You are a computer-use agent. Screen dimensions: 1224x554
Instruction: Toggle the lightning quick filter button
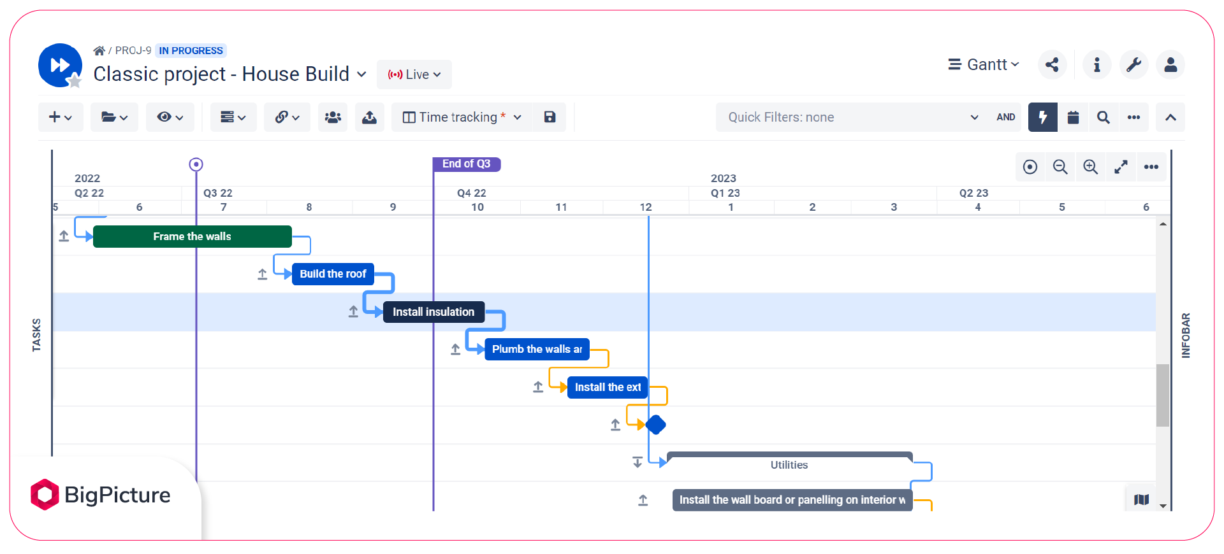pyautogui.click(x=1042, y=117)
